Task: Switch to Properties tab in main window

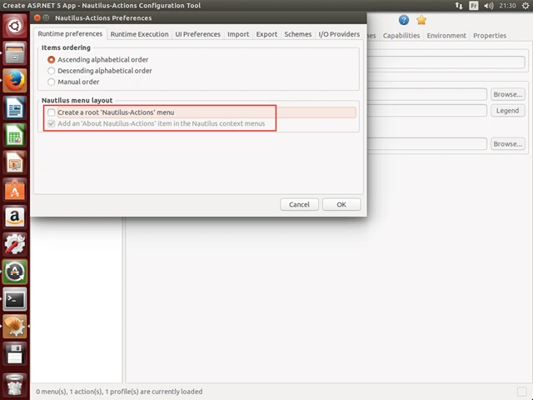Action: coord(490,35)
